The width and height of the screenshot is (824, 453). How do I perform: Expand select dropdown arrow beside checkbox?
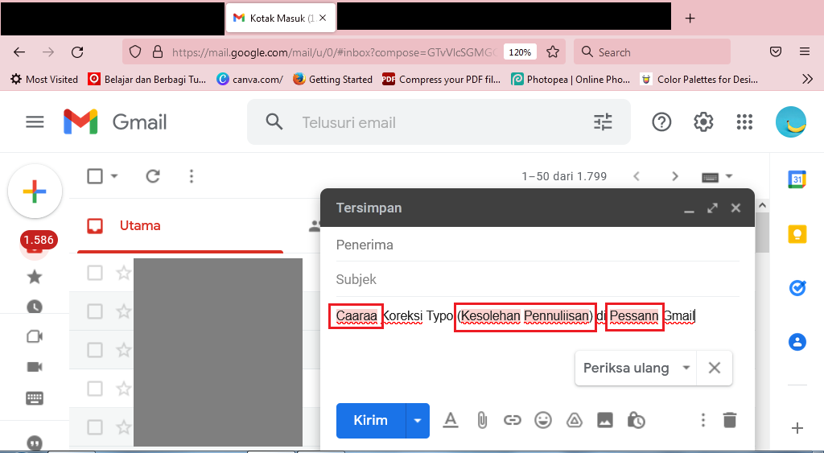tap(114, 176)
